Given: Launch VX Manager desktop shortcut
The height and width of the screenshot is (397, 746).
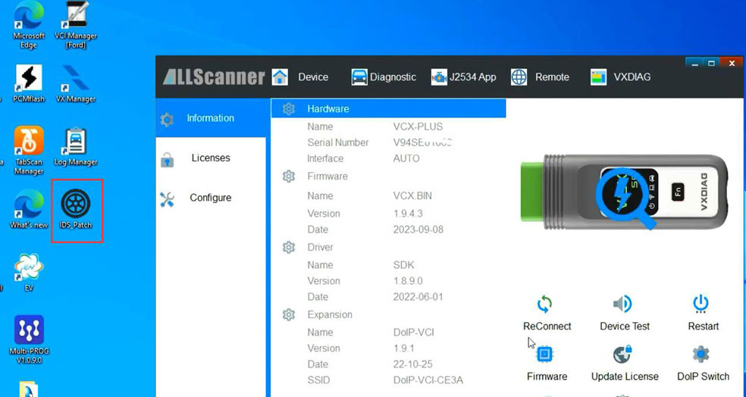Looking at the screenshot, I should click(x=76, y=84).
